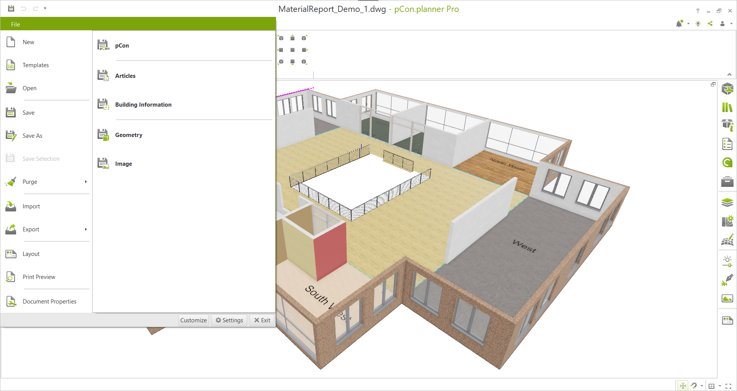Screen dimensions: 737x391
Task: Click the Customize button
Action: 193,320
